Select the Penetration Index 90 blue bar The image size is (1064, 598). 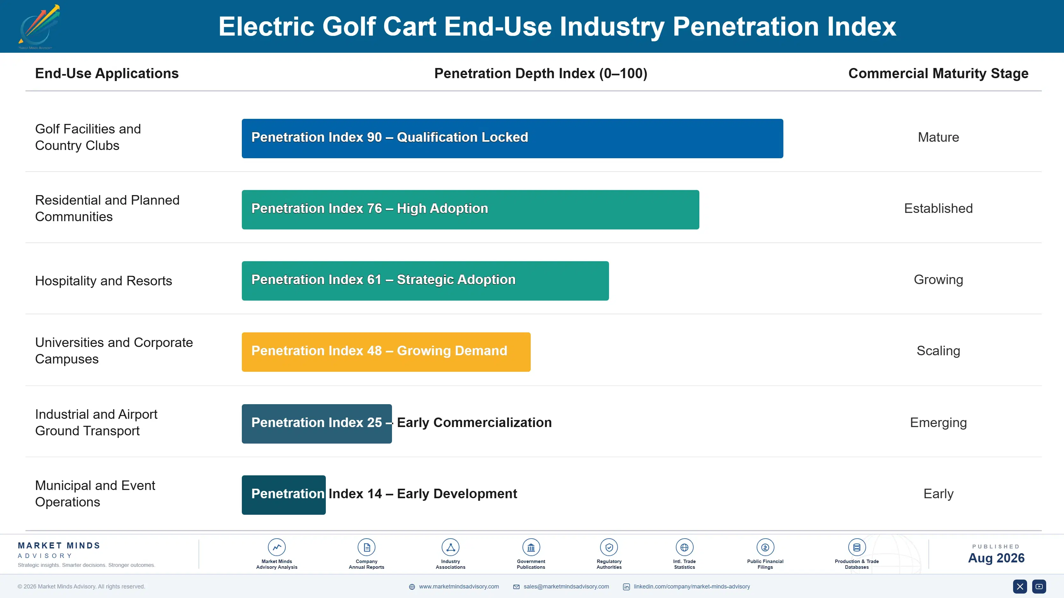(x=512, y=139)
